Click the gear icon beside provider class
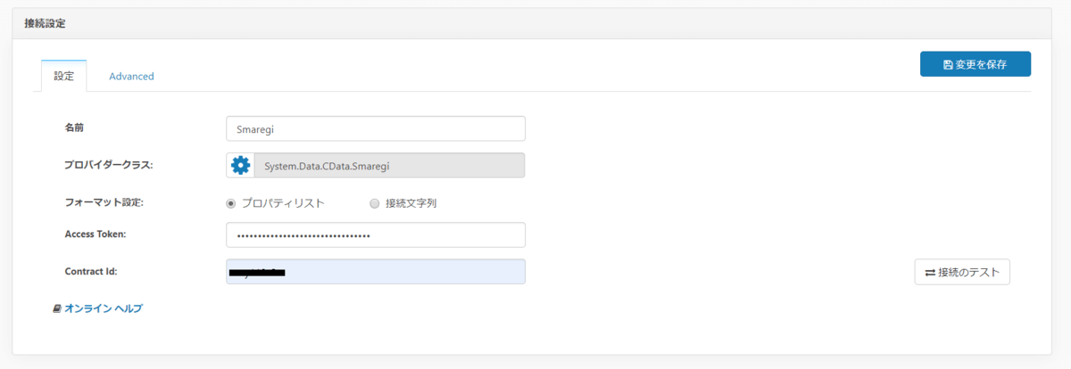 [240, 166]
